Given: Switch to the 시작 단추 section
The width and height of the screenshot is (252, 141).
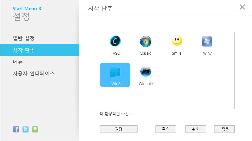Looking at the screenshot, I should 40,50.
